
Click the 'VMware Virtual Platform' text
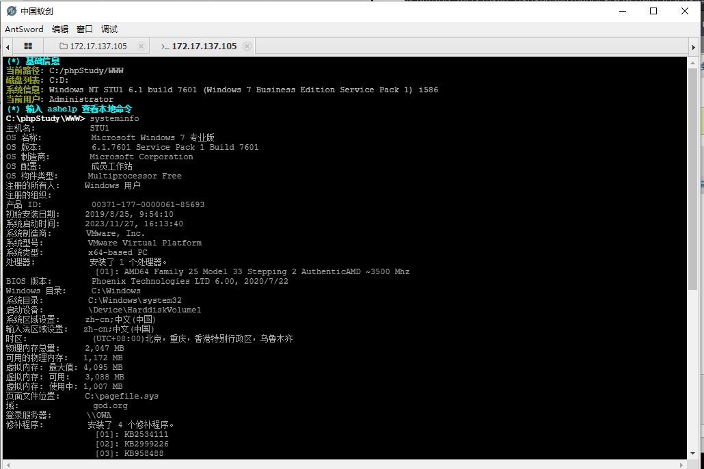pos(145,243)
